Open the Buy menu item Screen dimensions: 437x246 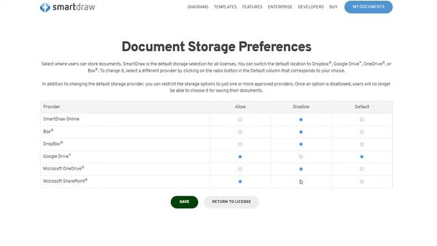333,7
